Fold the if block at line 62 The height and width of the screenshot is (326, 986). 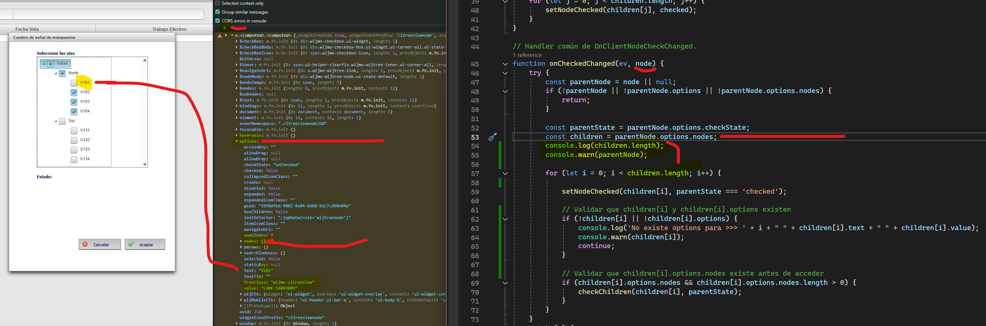coord(505,219)
